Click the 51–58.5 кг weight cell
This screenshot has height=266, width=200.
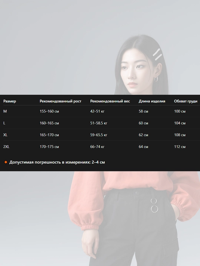coord(99,123)
